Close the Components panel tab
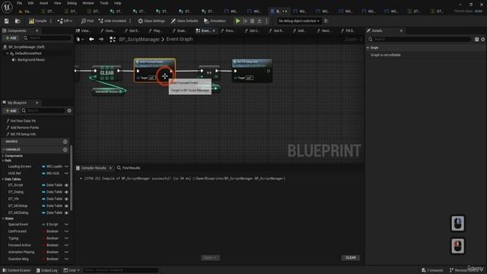Image resolution: width=487 pixels, height=274 pixels. 37,30
